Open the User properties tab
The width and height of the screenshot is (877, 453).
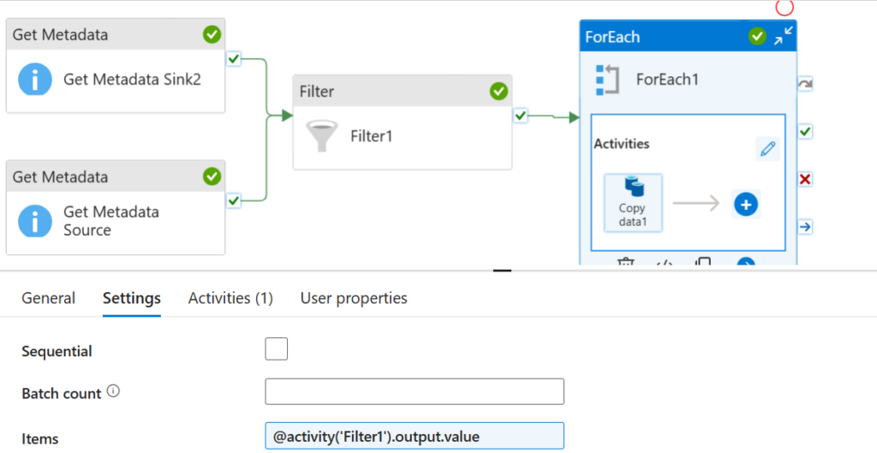click(354, 298)
